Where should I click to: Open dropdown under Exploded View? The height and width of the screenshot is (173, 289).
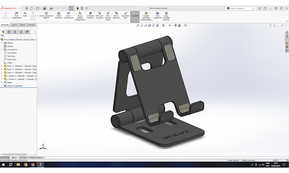pyautogui.click(x=125, y=21)
